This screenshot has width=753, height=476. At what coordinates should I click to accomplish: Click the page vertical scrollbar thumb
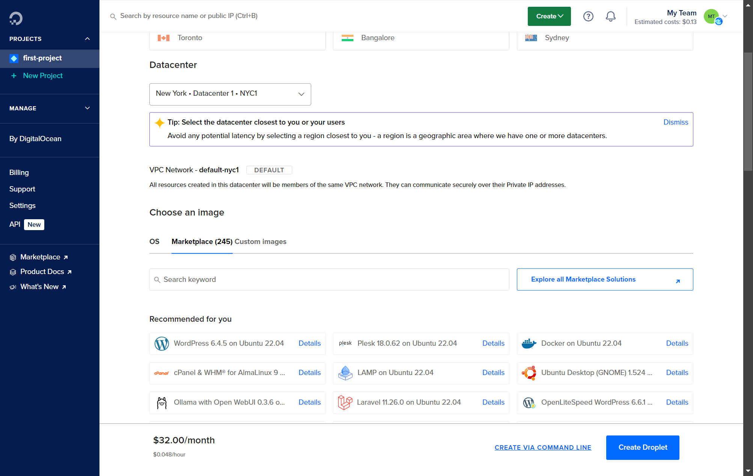click(748, 111)
